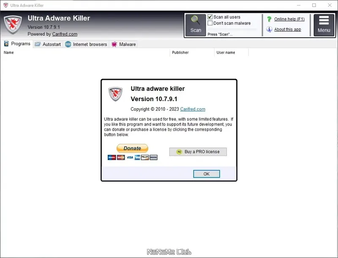The height and width of the screenshot is (258, 338).
Task: Click the yellow Donate button
Action: [132, 148]
